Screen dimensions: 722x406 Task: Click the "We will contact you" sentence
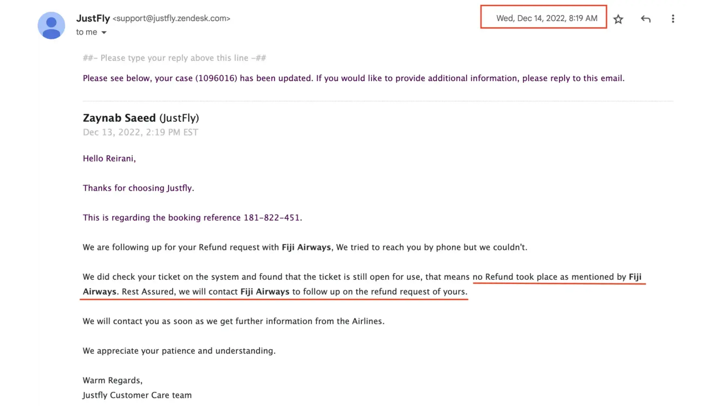click(233, 321)
